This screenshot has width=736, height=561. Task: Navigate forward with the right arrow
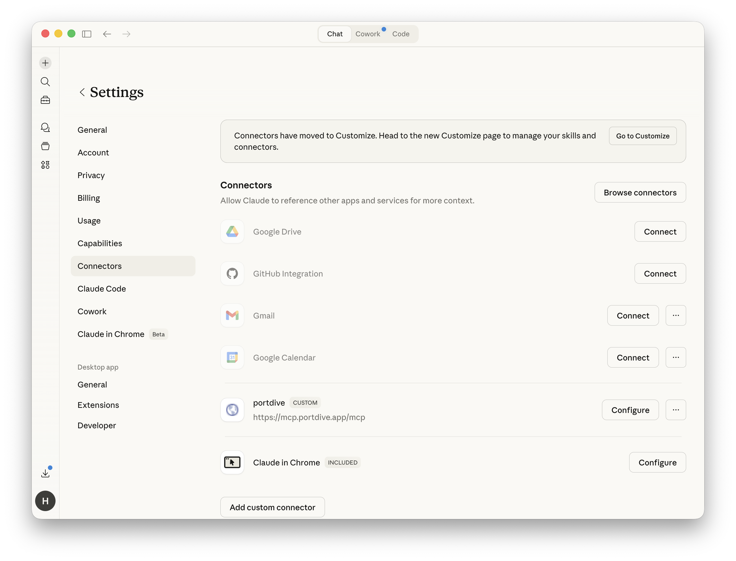point(126,34)
